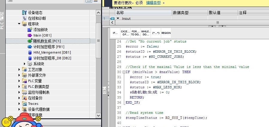269x127 pixels.
Task: Select the HIM_Mengement [DB1] database icon
Action: click(30, 52)
